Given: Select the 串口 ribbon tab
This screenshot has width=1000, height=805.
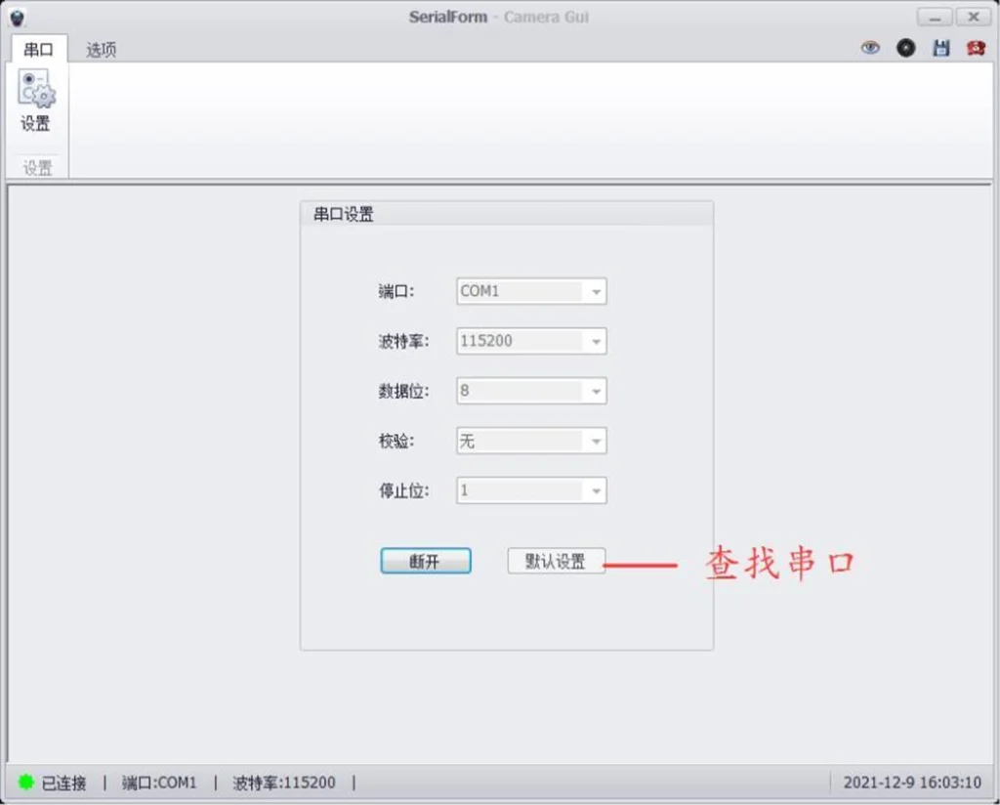Looking at the screenshot, I should pos(39,50).
